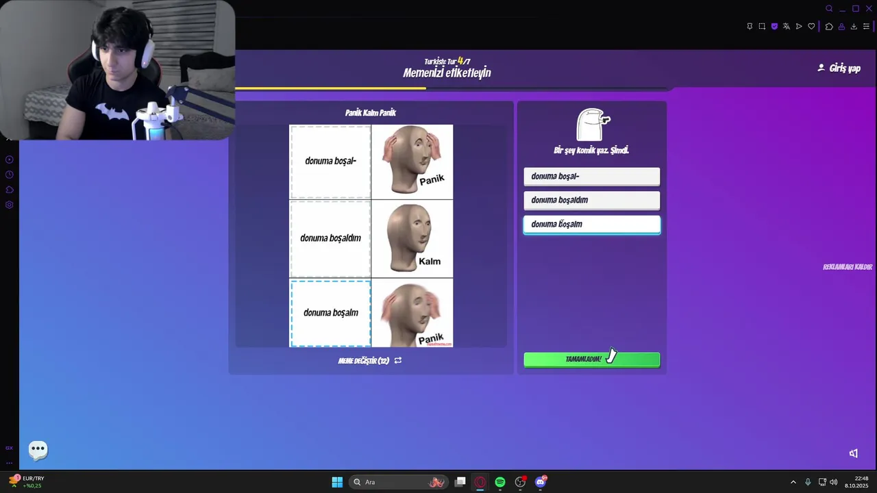877x493 pixels.
Task: Open the taskbar icon between Spotify and Discord
Action: (x=520, y=482)
